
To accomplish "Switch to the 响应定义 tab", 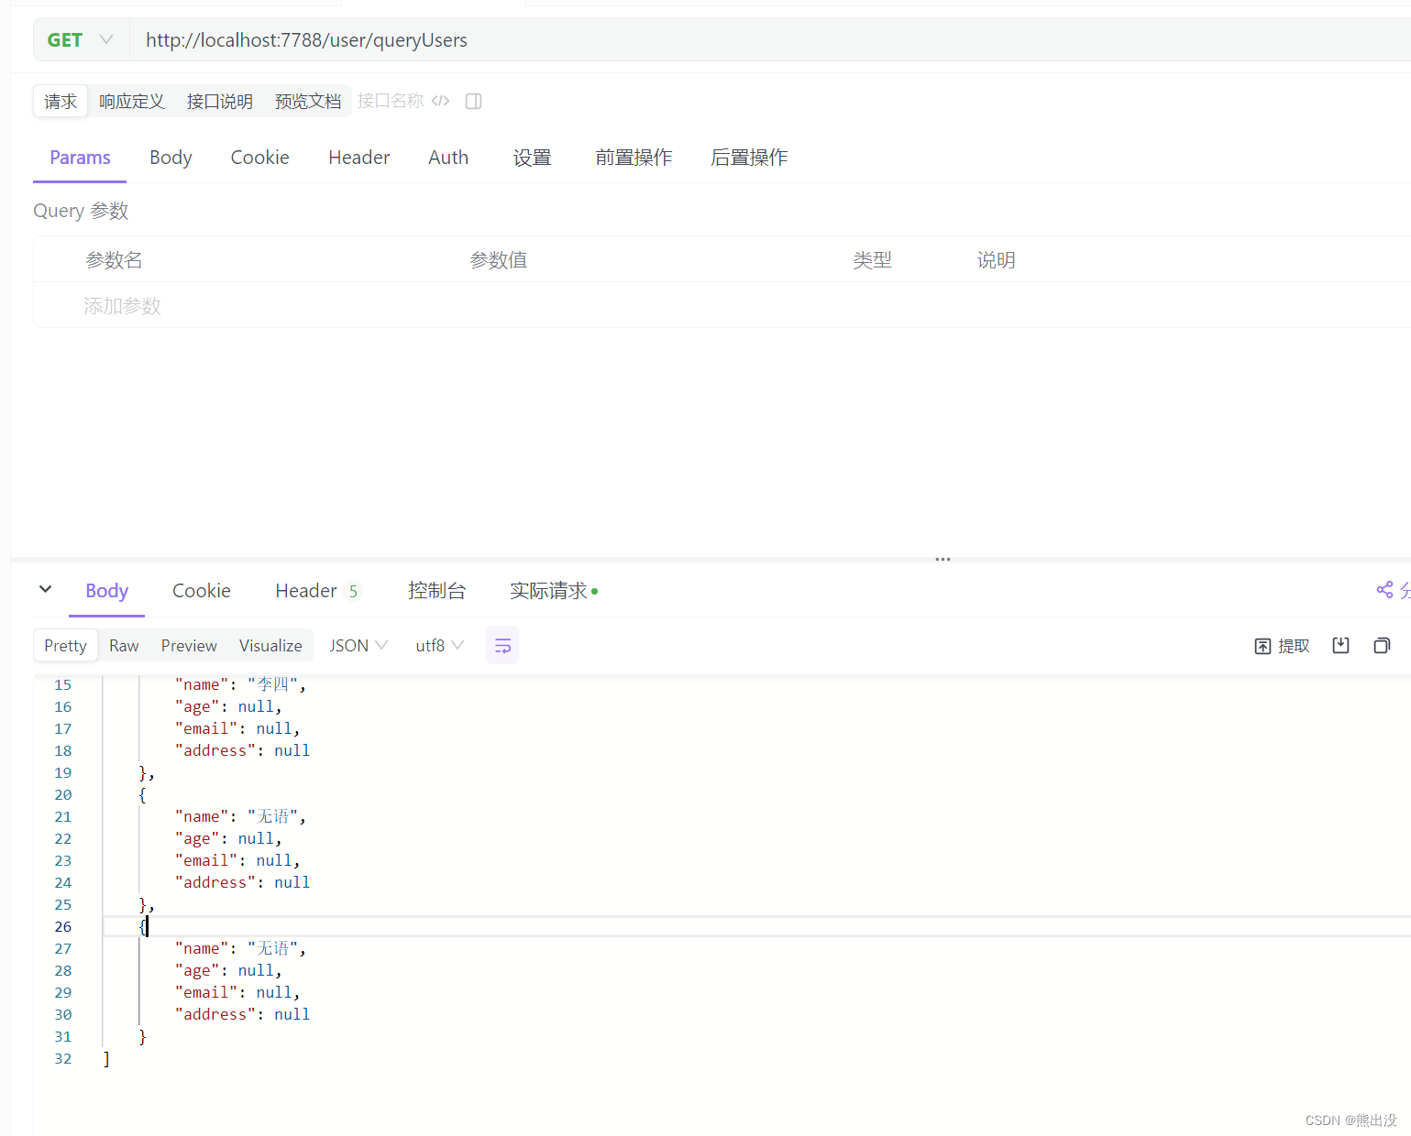I will [x=132, y=101].
